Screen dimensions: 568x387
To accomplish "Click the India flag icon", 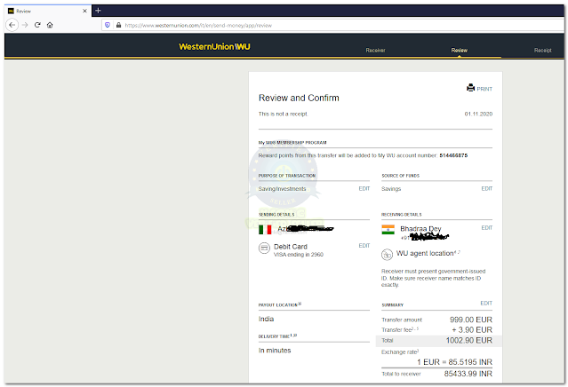I will (388, 230).
